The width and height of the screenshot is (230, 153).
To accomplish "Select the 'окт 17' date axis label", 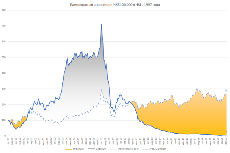I will coord(195,141).
